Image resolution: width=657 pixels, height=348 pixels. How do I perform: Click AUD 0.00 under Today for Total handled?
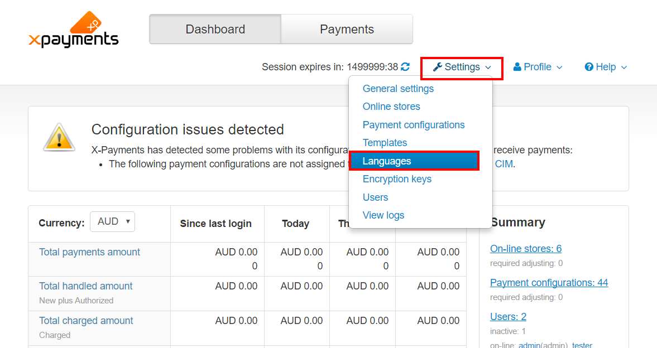(301, 286)
